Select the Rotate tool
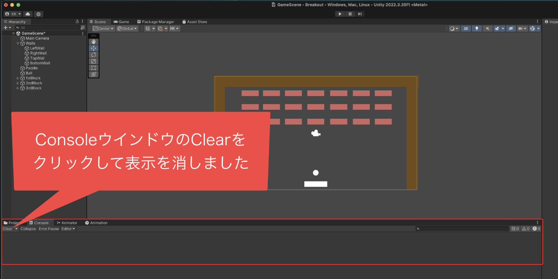The width and height of the screenshot is (558, 279). tap(93, 55)
